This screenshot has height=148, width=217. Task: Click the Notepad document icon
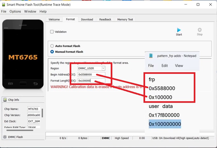(x=151, y=56)
